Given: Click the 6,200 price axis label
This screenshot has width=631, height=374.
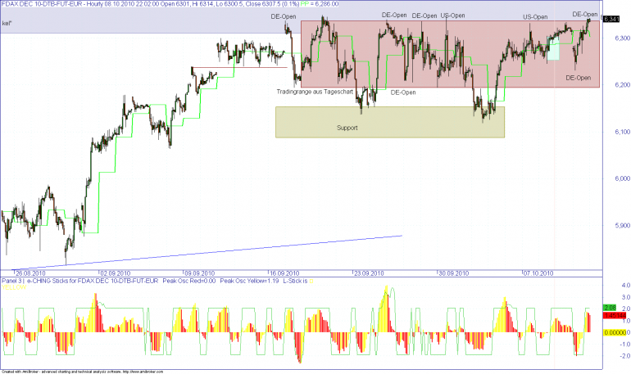Looking at the screenshot, I should click(x=622, y=85).
